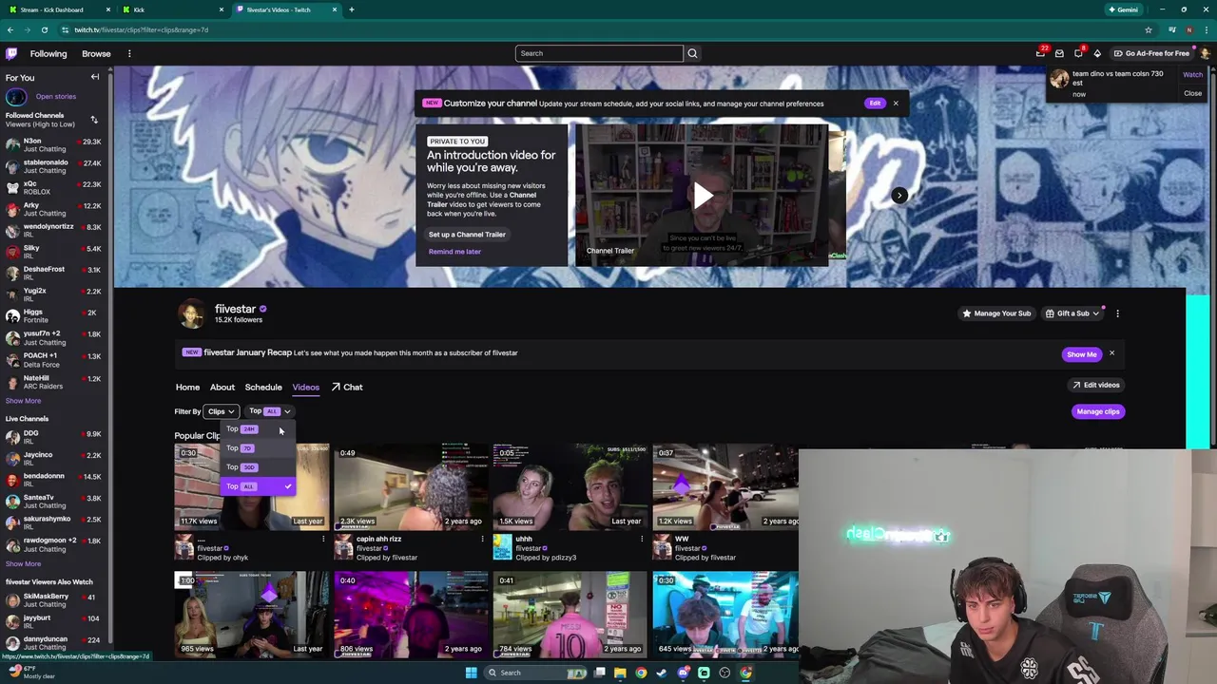Open the whispers icon with 8 badge
Screen dimensions: 1217x684
click(1078, 53)
